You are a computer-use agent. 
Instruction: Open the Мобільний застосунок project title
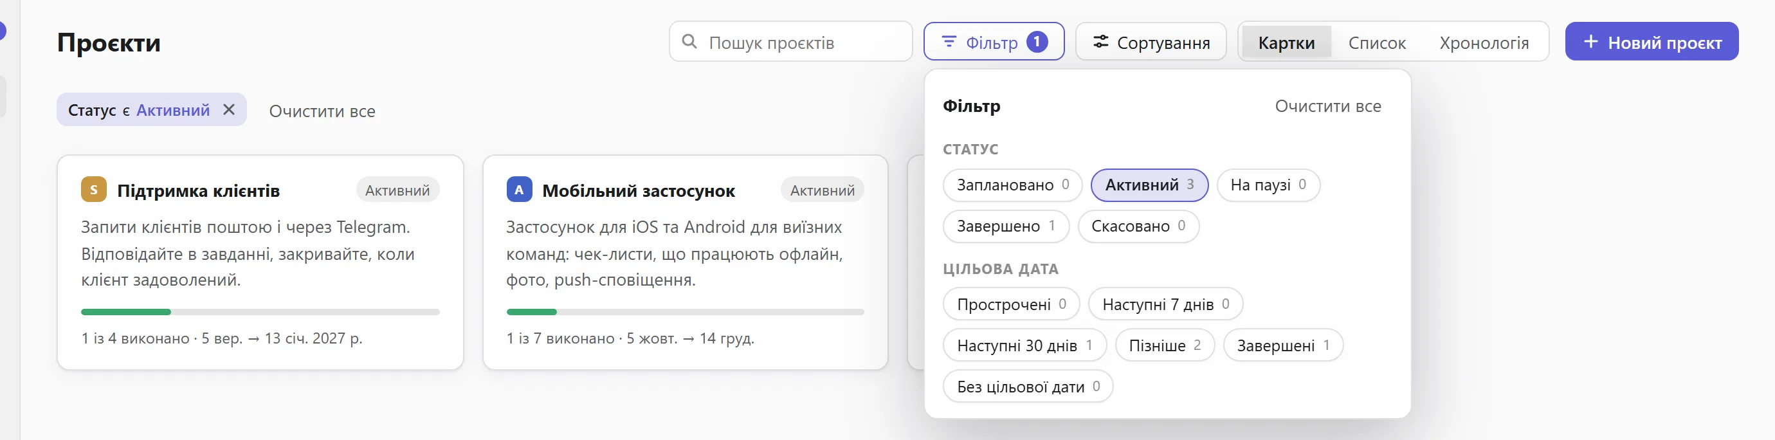point(638,190)
